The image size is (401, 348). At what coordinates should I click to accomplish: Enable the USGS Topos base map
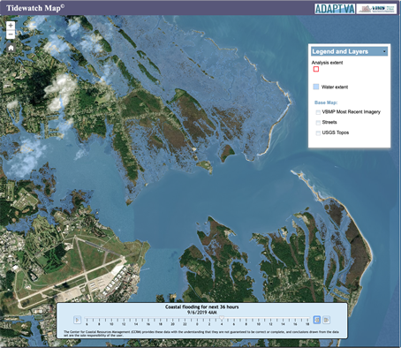(318, 132)
